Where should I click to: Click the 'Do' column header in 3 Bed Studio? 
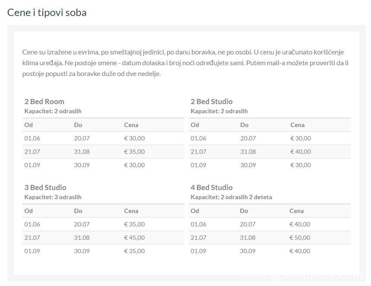(78, 211)
